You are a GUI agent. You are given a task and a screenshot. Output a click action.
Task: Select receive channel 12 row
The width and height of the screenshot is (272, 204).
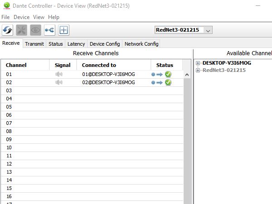point(92,164)
